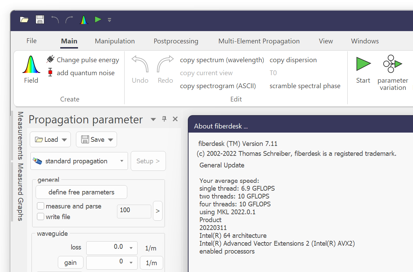Toggle the write file checkbox
The height and width of the screenshot is (272, 413).
41,216
